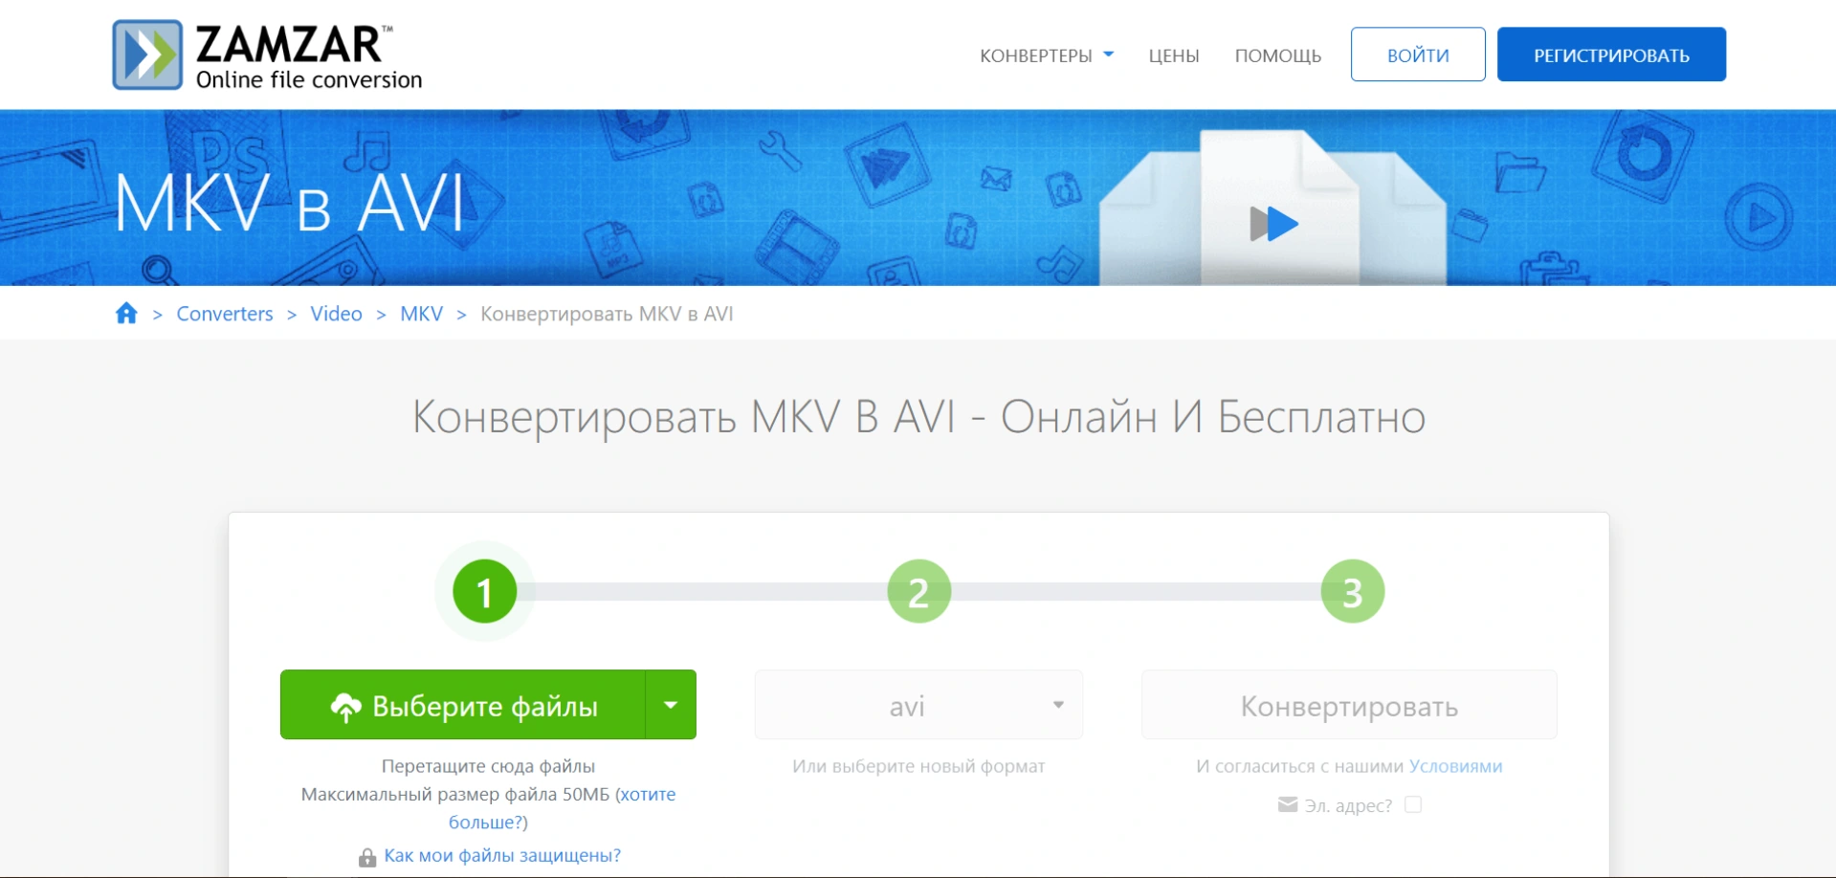Click the Zamzar logo
Viewport: 1836px width, 878px height.
pos(267,55)
